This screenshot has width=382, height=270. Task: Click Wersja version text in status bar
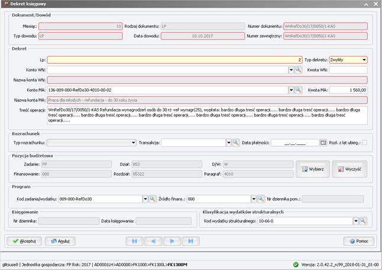(x=340, y=265)
